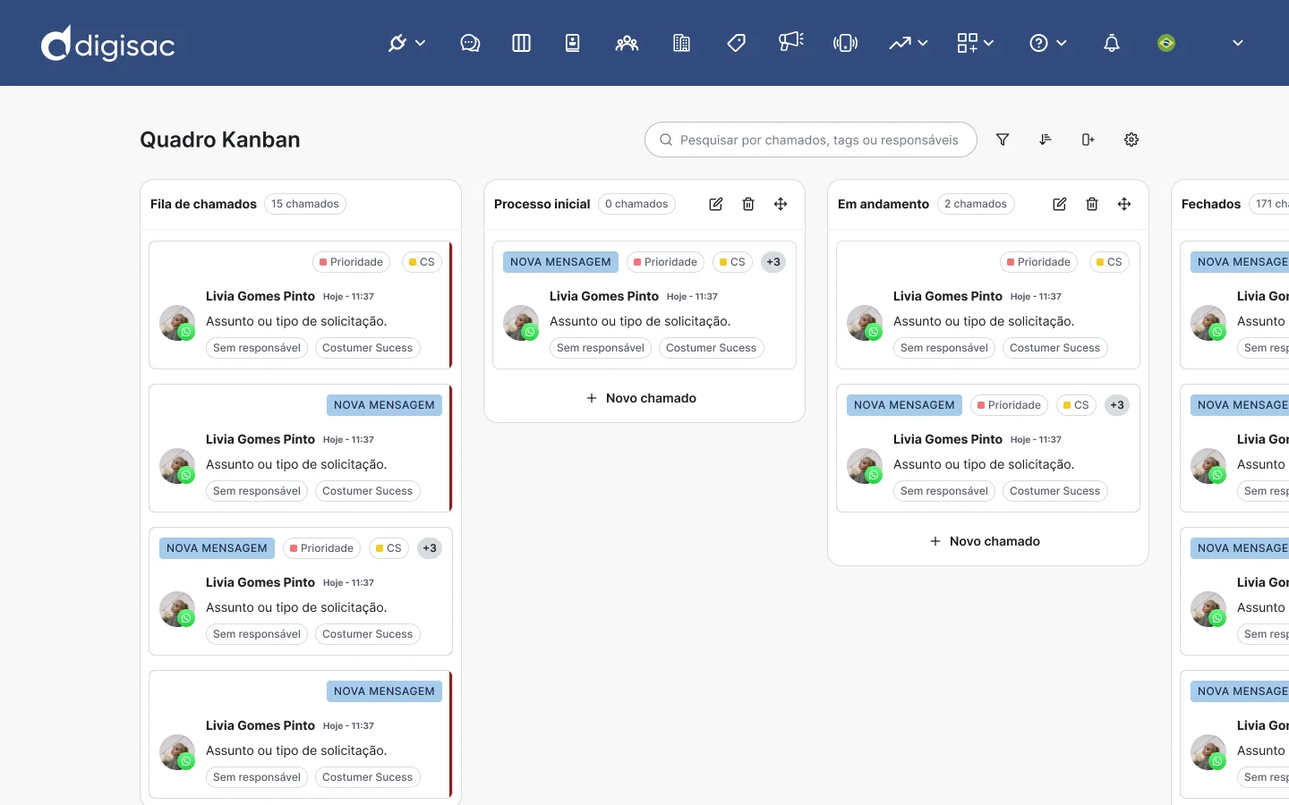Open the Kanban filter funnel icon
The width and height of the screenshot is (1289, 805).
pyautogui.click(x=1003, y=140)
